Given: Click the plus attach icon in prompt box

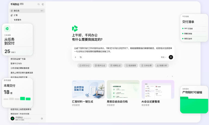Looking at the screenshot, I should click(75, 57).
